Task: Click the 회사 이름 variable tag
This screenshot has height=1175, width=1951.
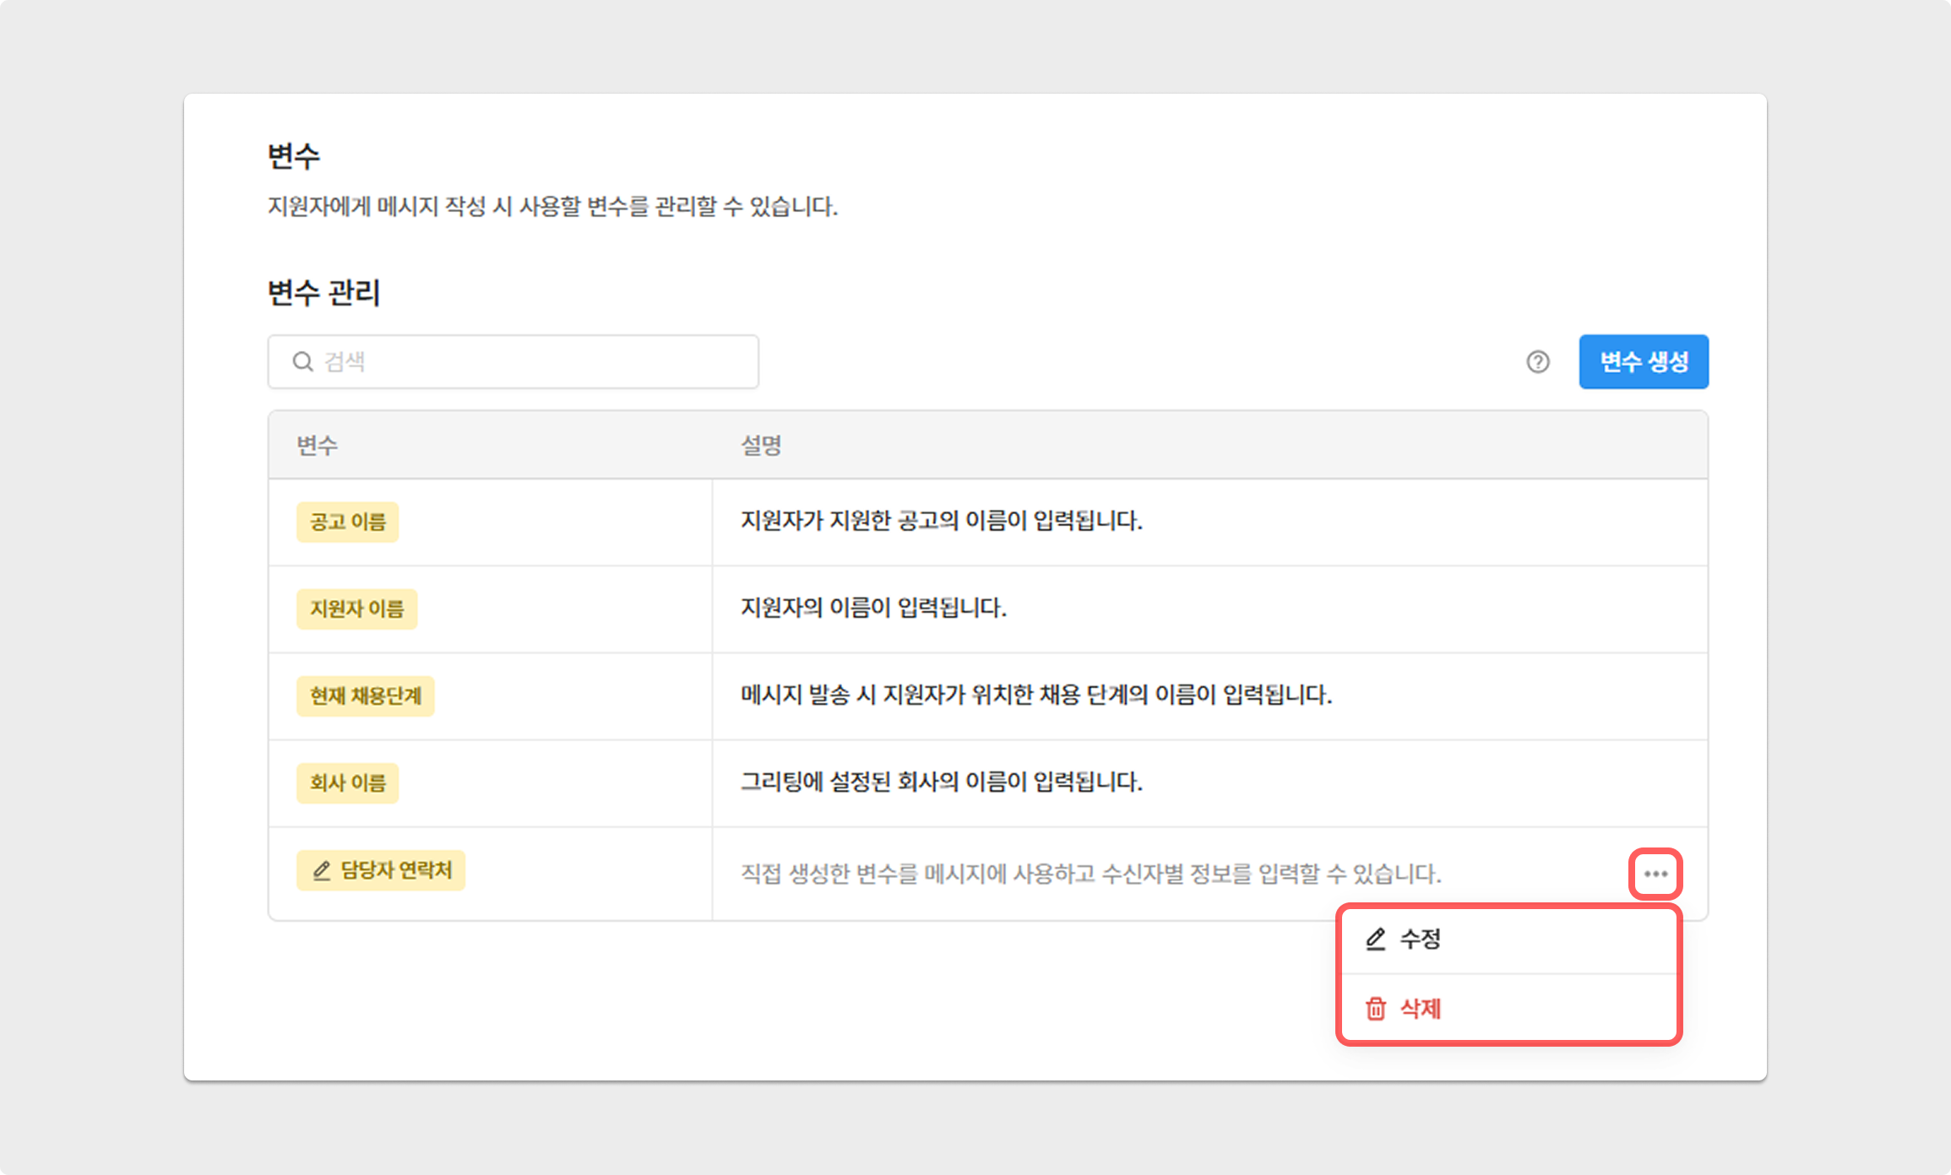Action: point(347,782)
